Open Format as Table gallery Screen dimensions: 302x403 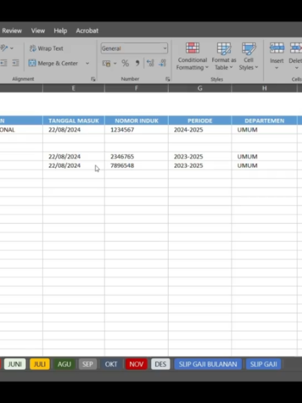(224, 57)
